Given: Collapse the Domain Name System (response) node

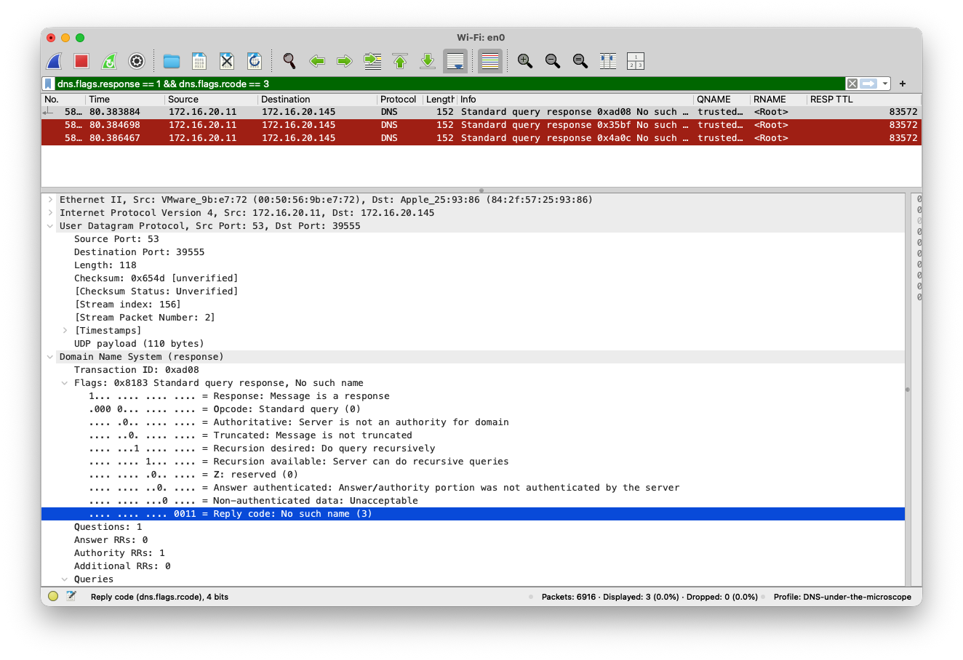Looking at the screenshot, I should coord(50,357).
